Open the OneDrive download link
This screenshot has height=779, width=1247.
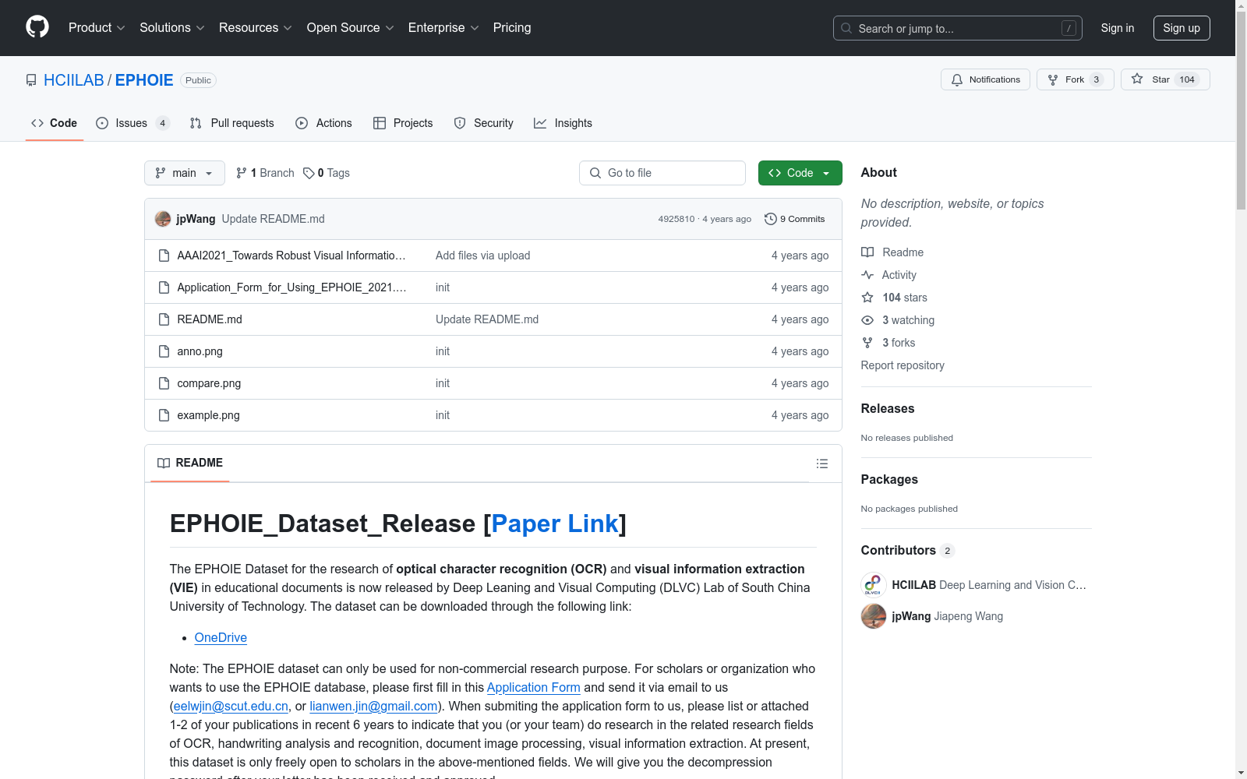click(x=221, y=637)
